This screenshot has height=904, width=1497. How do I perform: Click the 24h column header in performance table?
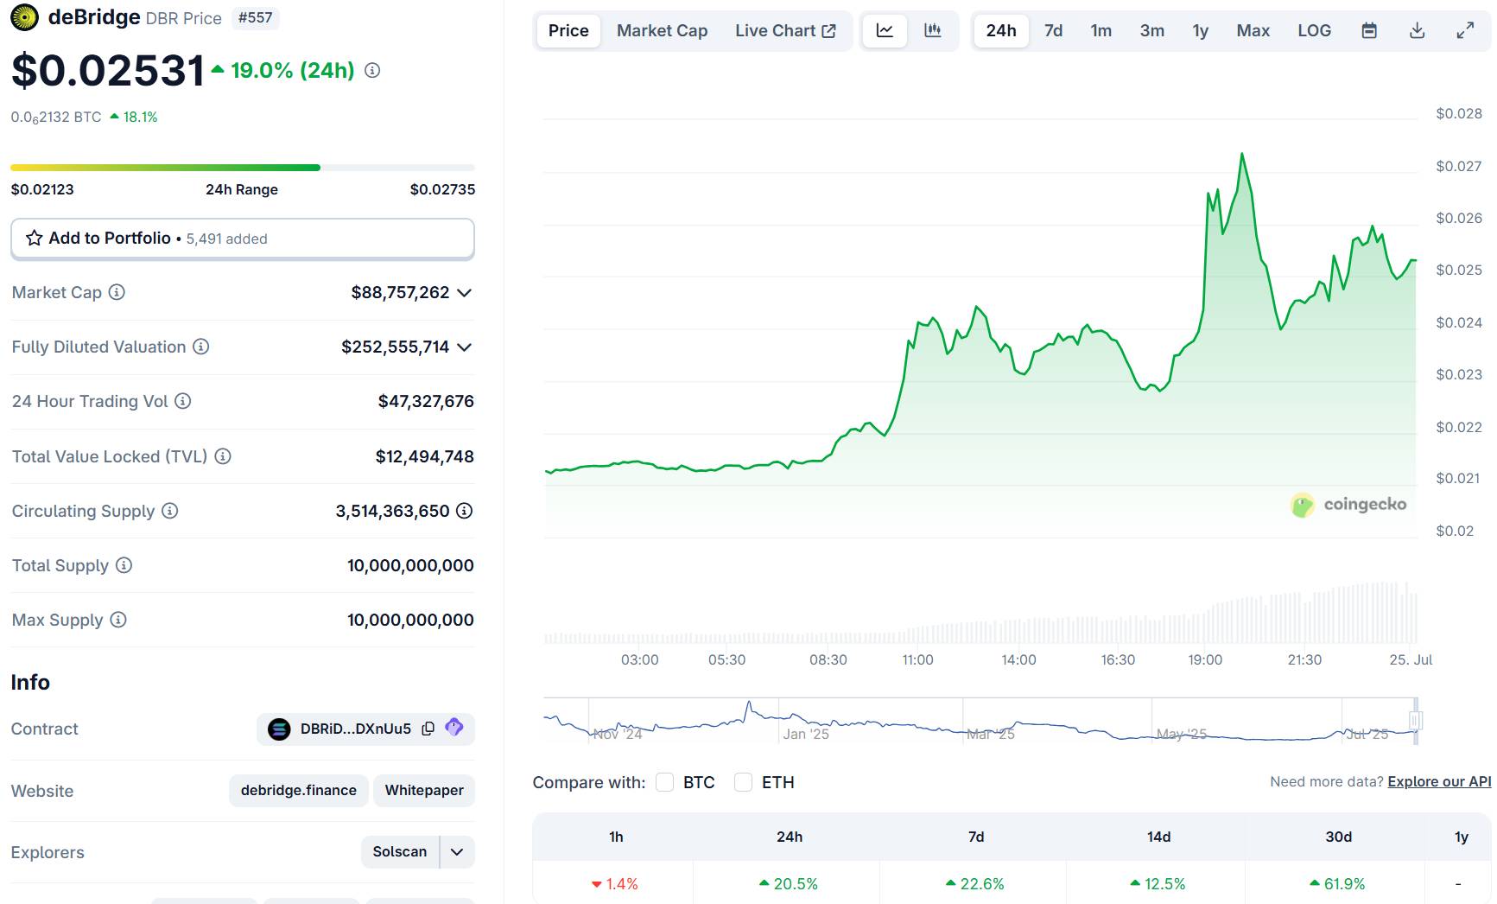tap(790, 837)
